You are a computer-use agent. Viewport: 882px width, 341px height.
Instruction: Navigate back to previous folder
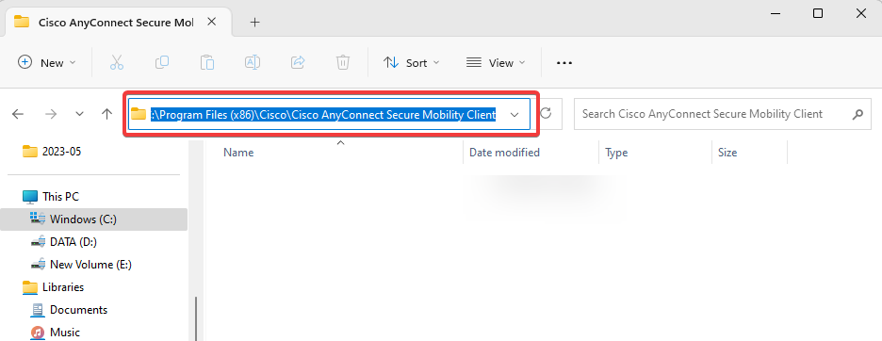click(18, 114)
